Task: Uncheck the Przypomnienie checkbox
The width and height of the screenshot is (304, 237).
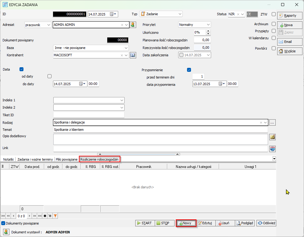Action: 189,70
